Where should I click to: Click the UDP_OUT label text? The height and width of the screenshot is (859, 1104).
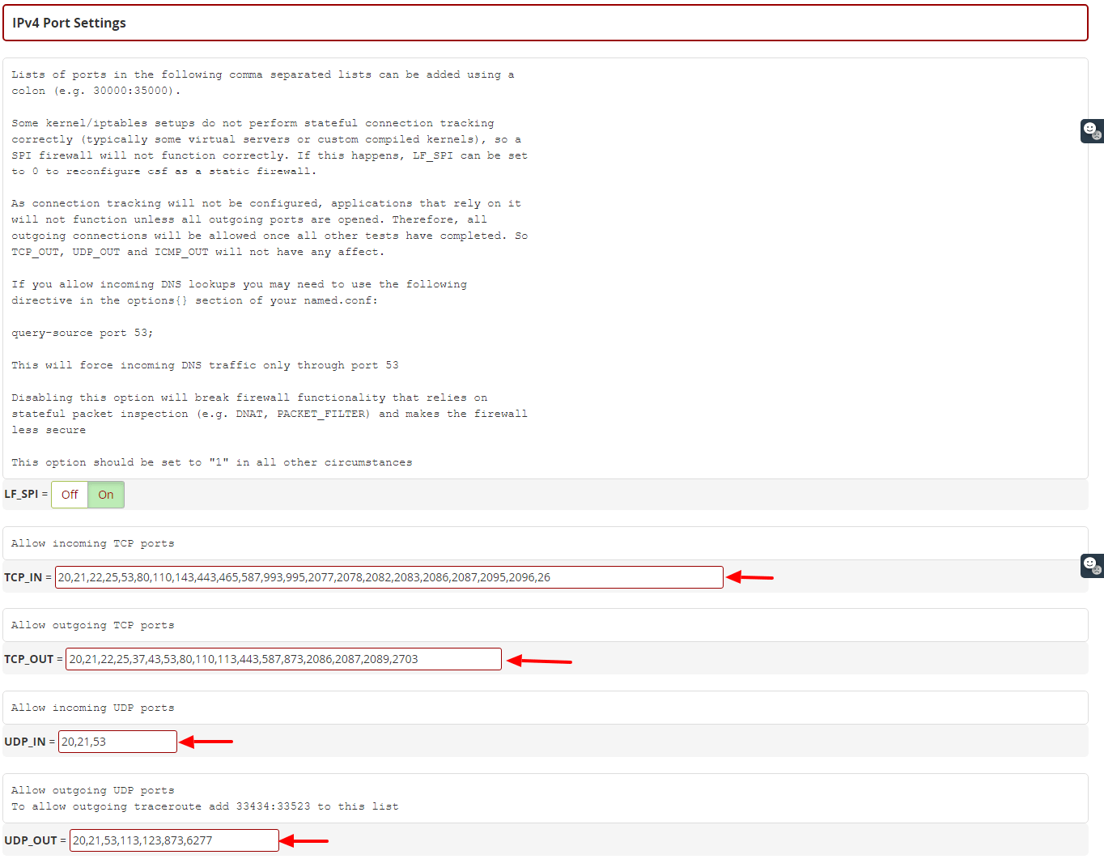(31, 840)
